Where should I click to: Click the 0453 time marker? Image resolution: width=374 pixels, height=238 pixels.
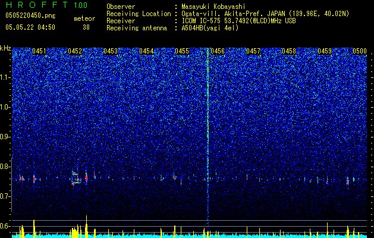click(111, 51)
